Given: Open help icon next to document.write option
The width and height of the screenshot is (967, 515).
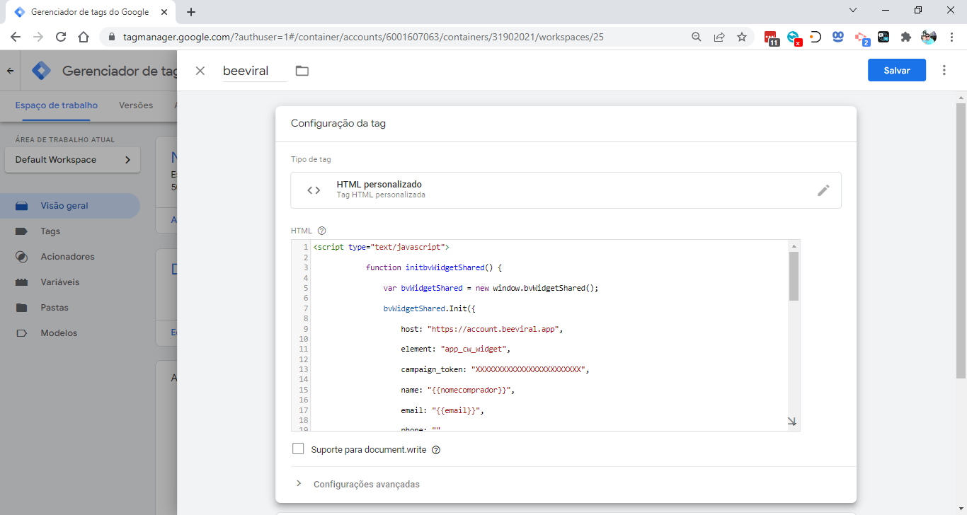Looking at the screenshot, I should pos(436,450).
